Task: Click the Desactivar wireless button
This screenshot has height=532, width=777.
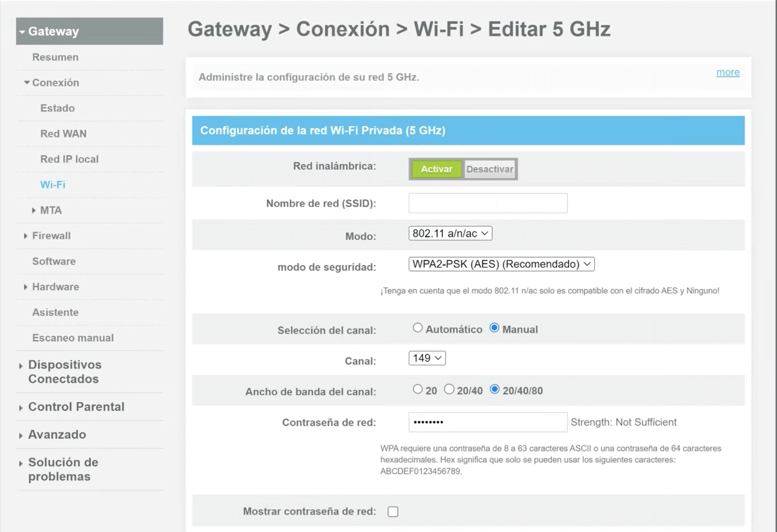Action: click(x=490, y=169)
